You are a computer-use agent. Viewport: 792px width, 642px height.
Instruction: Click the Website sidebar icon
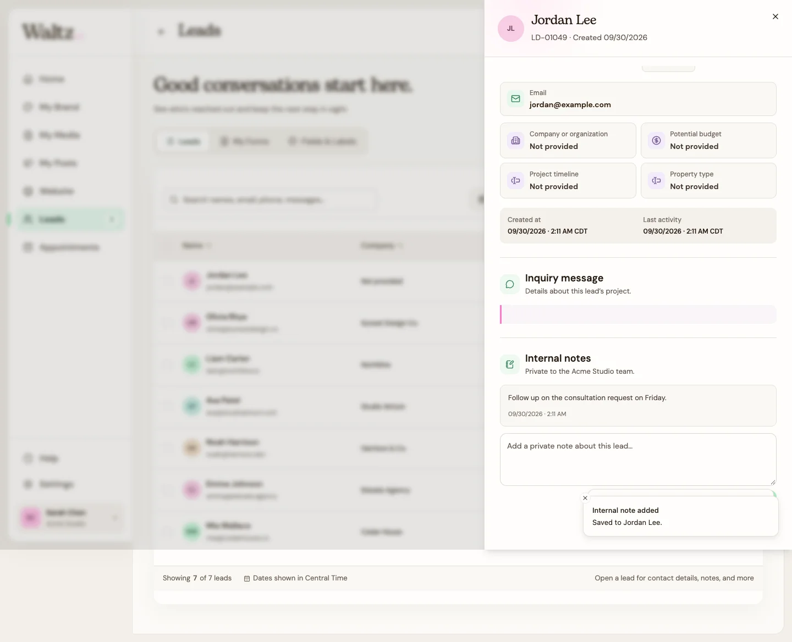pos(28,191)
